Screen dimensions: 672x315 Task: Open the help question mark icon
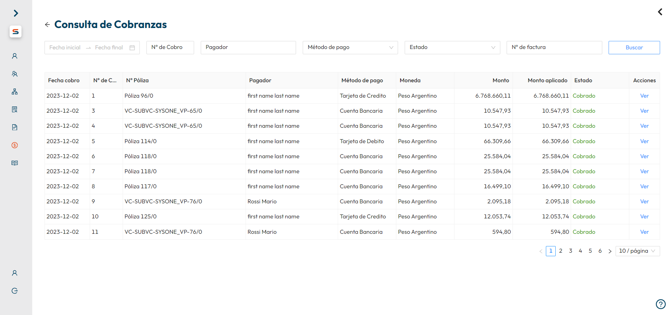tap(660, 304)
